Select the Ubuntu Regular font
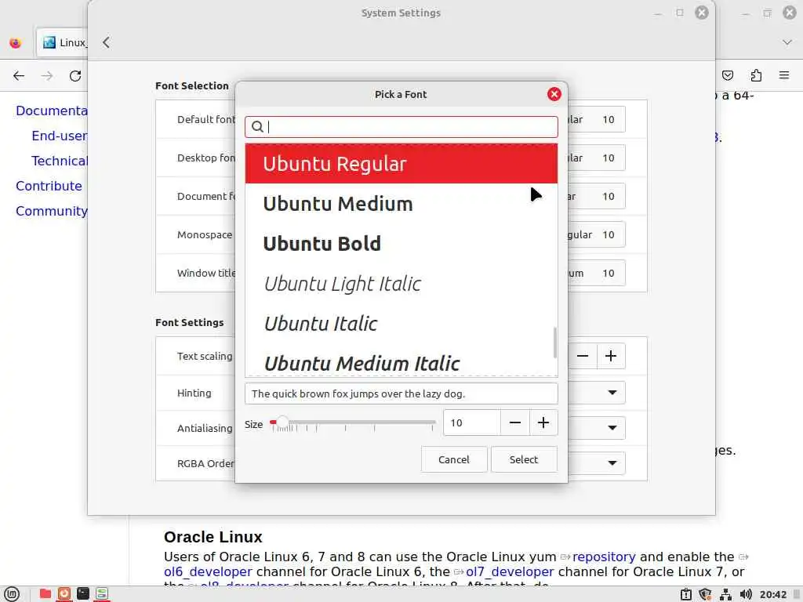The image size is (803, 602). coord(401,164)
